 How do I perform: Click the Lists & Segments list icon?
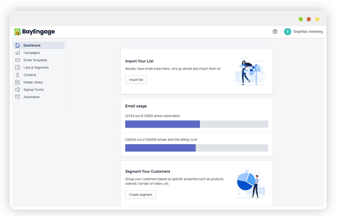pos(18,68)
